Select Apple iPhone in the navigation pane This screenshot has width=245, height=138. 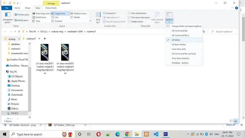(x=16, y=81)
